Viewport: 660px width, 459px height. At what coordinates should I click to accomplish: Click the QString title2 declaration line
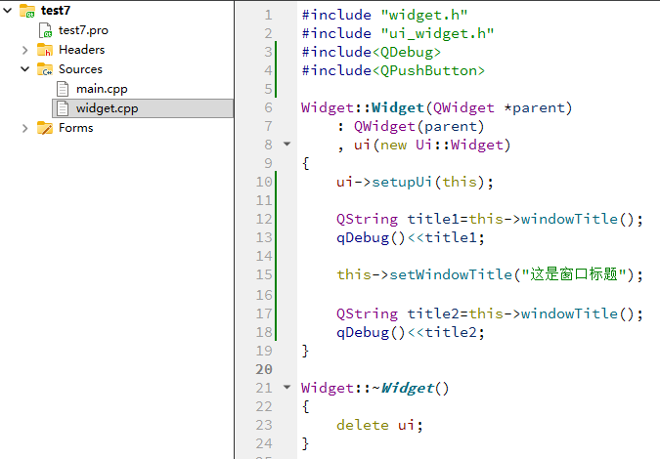490,314
